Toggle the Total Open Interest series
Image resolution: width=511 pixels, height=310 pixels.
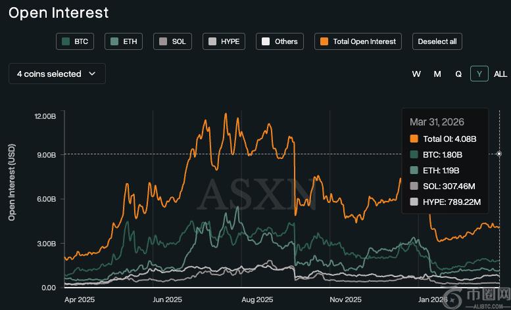click(358, 41)
